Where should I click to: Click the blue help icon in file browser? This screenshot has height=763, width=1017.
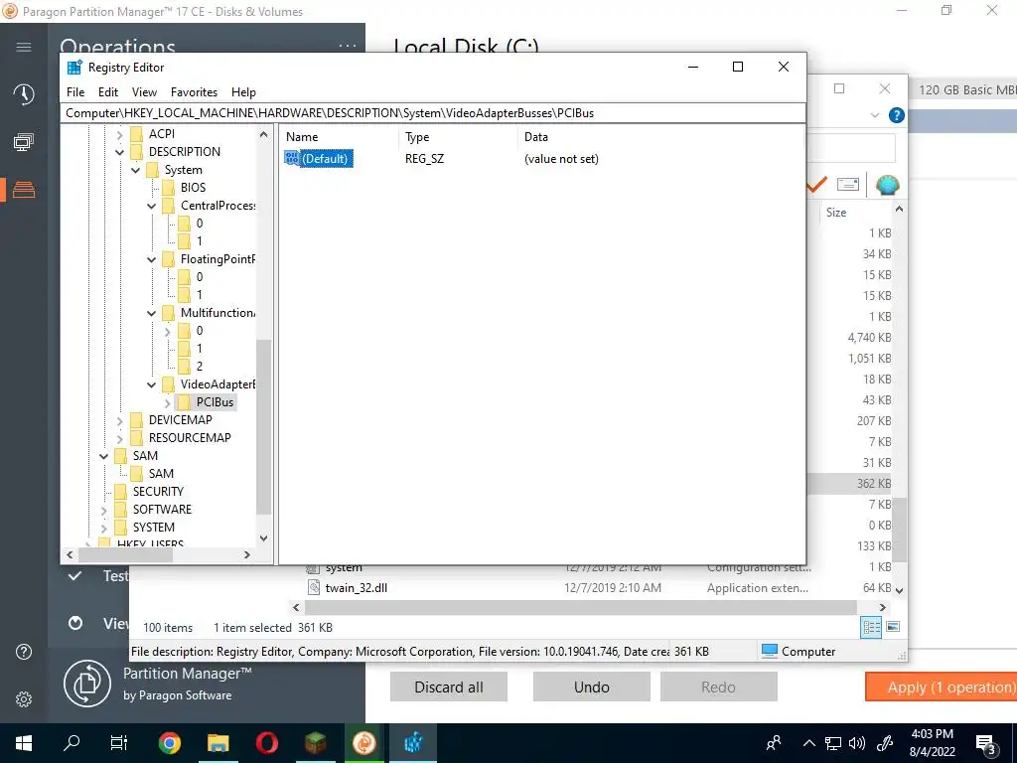(897, 115)
